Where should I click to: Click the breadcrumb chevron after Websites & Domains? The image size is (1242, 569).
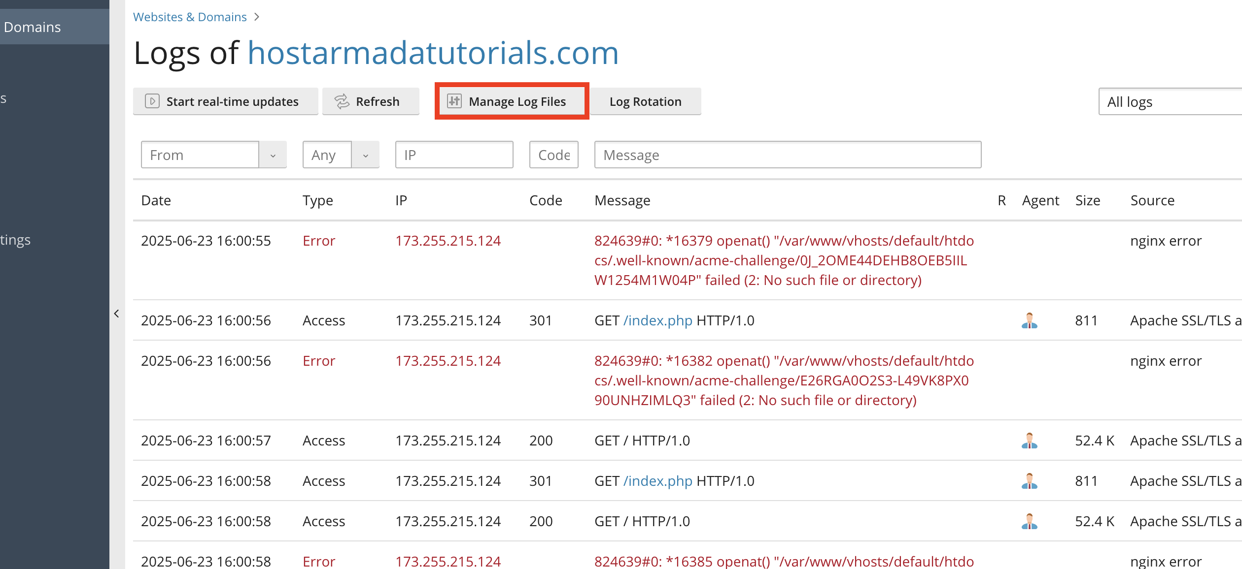point(257,17)
